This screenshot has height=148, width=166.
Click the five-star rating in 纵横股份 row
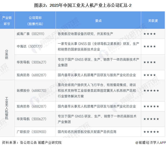tap(151, 91)
